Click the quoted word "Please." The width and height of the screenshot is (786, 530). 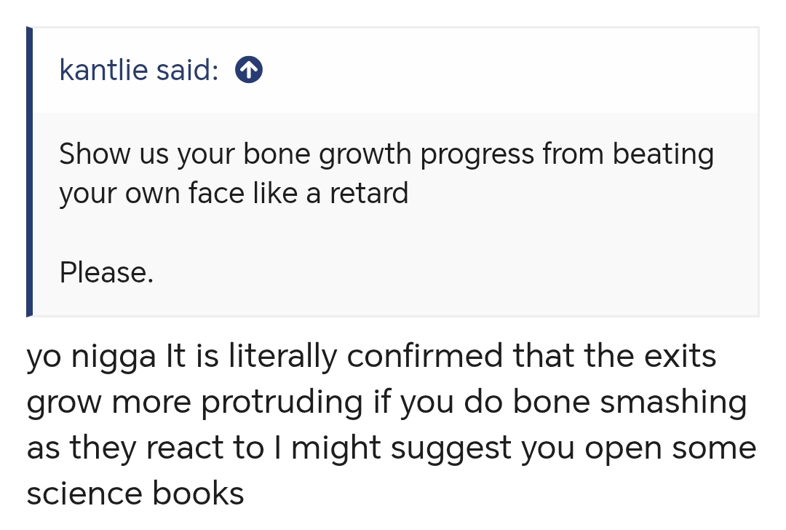pyautogui.click(x=106, y=273)
